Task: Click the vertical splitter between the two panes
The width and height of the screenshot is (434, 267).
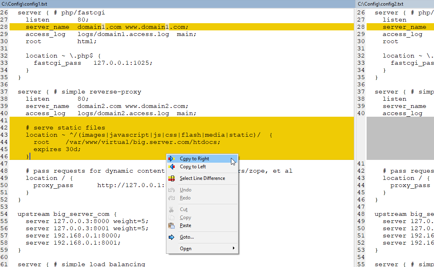Action: tap(355, 136)
